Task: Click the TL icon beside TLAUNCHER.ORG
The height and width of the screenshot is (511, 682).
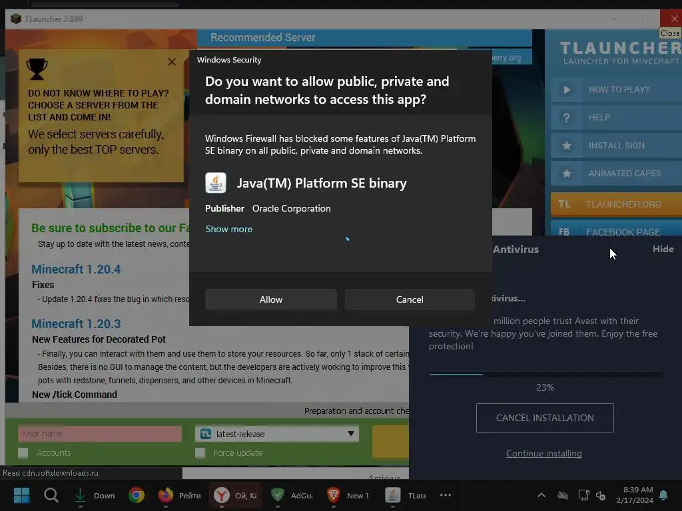Action: 564,204
